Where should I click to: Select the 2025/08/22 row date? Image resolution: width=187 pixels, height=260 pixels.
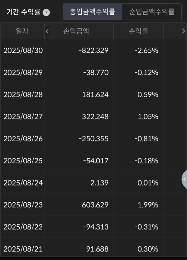(x=23, y=227)
